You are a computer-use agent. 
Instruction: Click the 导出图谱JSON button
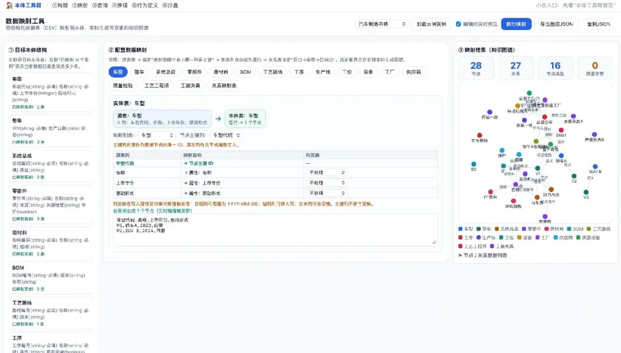tap(557, 24)
